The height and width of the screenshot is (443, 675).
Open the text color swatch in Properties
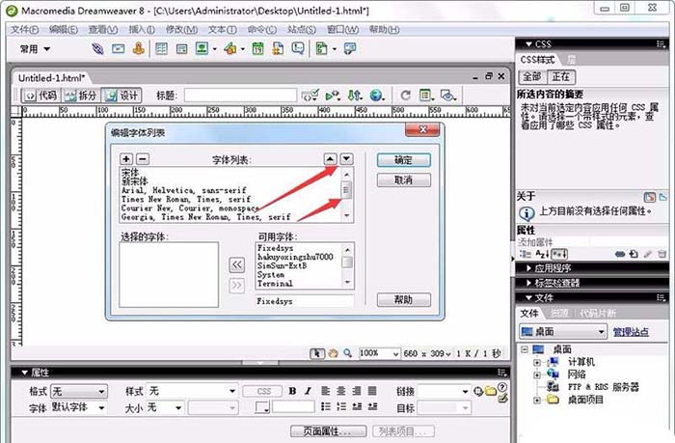(261, 407)
